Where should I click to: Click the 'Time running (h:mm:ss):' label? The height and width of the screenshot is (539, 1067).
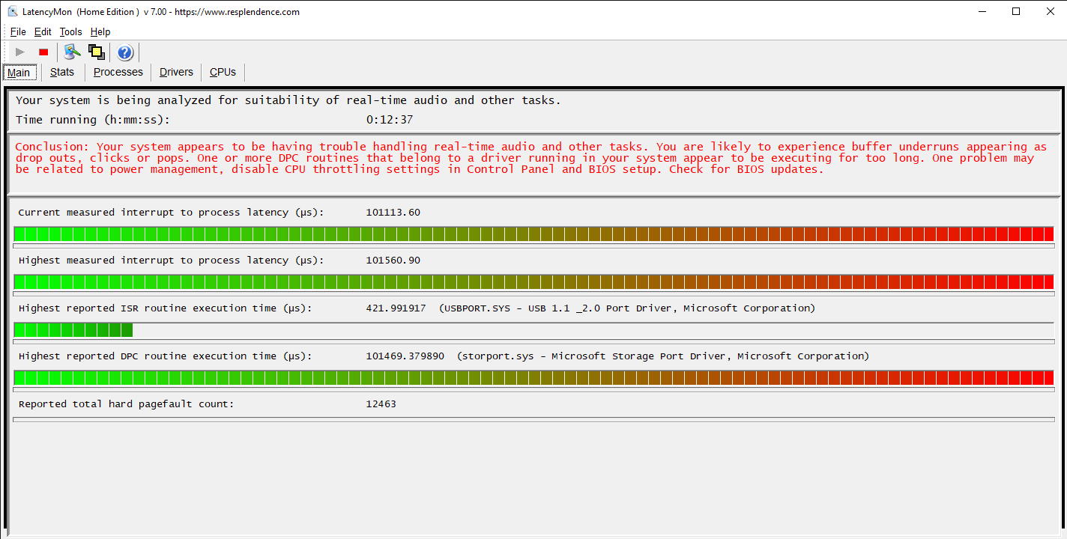pyautogui.click(x=93, y=120)
